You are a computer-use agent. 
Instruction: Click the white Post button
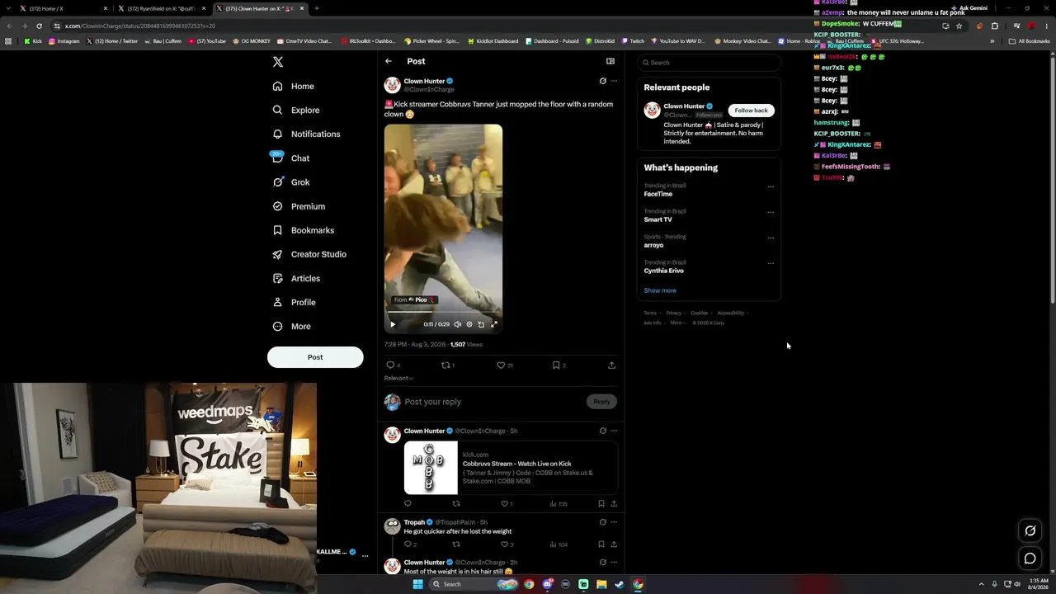[x=315, y=357]
